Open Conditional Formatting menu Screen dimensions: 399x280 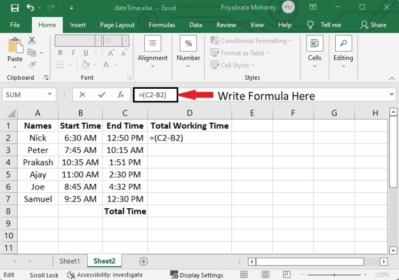tap(251, 40)
